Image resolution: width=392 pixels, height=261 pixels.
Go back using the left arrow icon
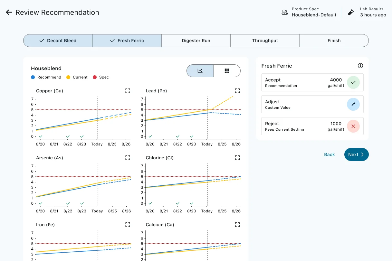click(9, 13)
